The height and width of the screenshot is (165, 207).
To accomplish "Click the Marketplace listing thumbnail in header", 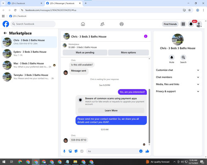I will [x=65, y=45].
